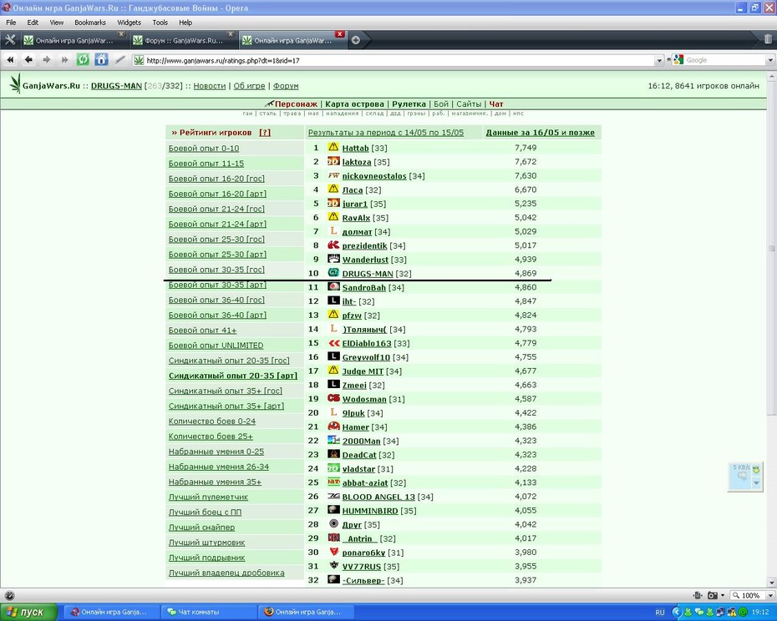Open the Лучший пулеметчик rating
Screen dimensions: 777x621
point(208,497)
